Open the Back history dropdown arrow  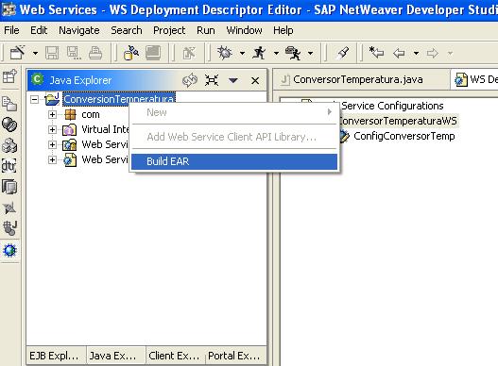pos(416,53)
